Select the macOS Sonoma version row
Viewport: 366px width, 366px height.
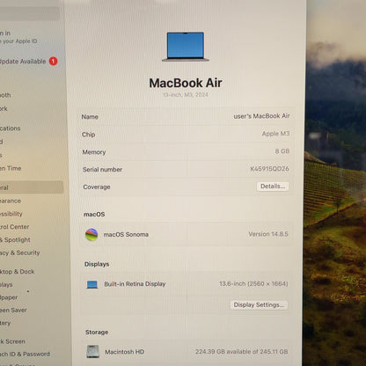(x=187, y=234)
